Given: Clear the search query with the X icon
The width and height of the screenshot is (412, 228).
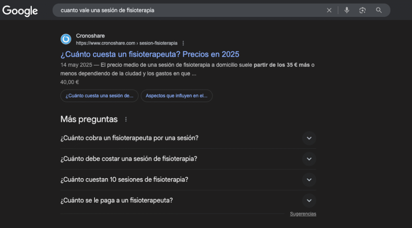Looking at the screenshot, I should [x=329, y=10].
